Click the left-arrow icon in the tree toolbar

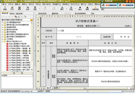click(3, 17)
